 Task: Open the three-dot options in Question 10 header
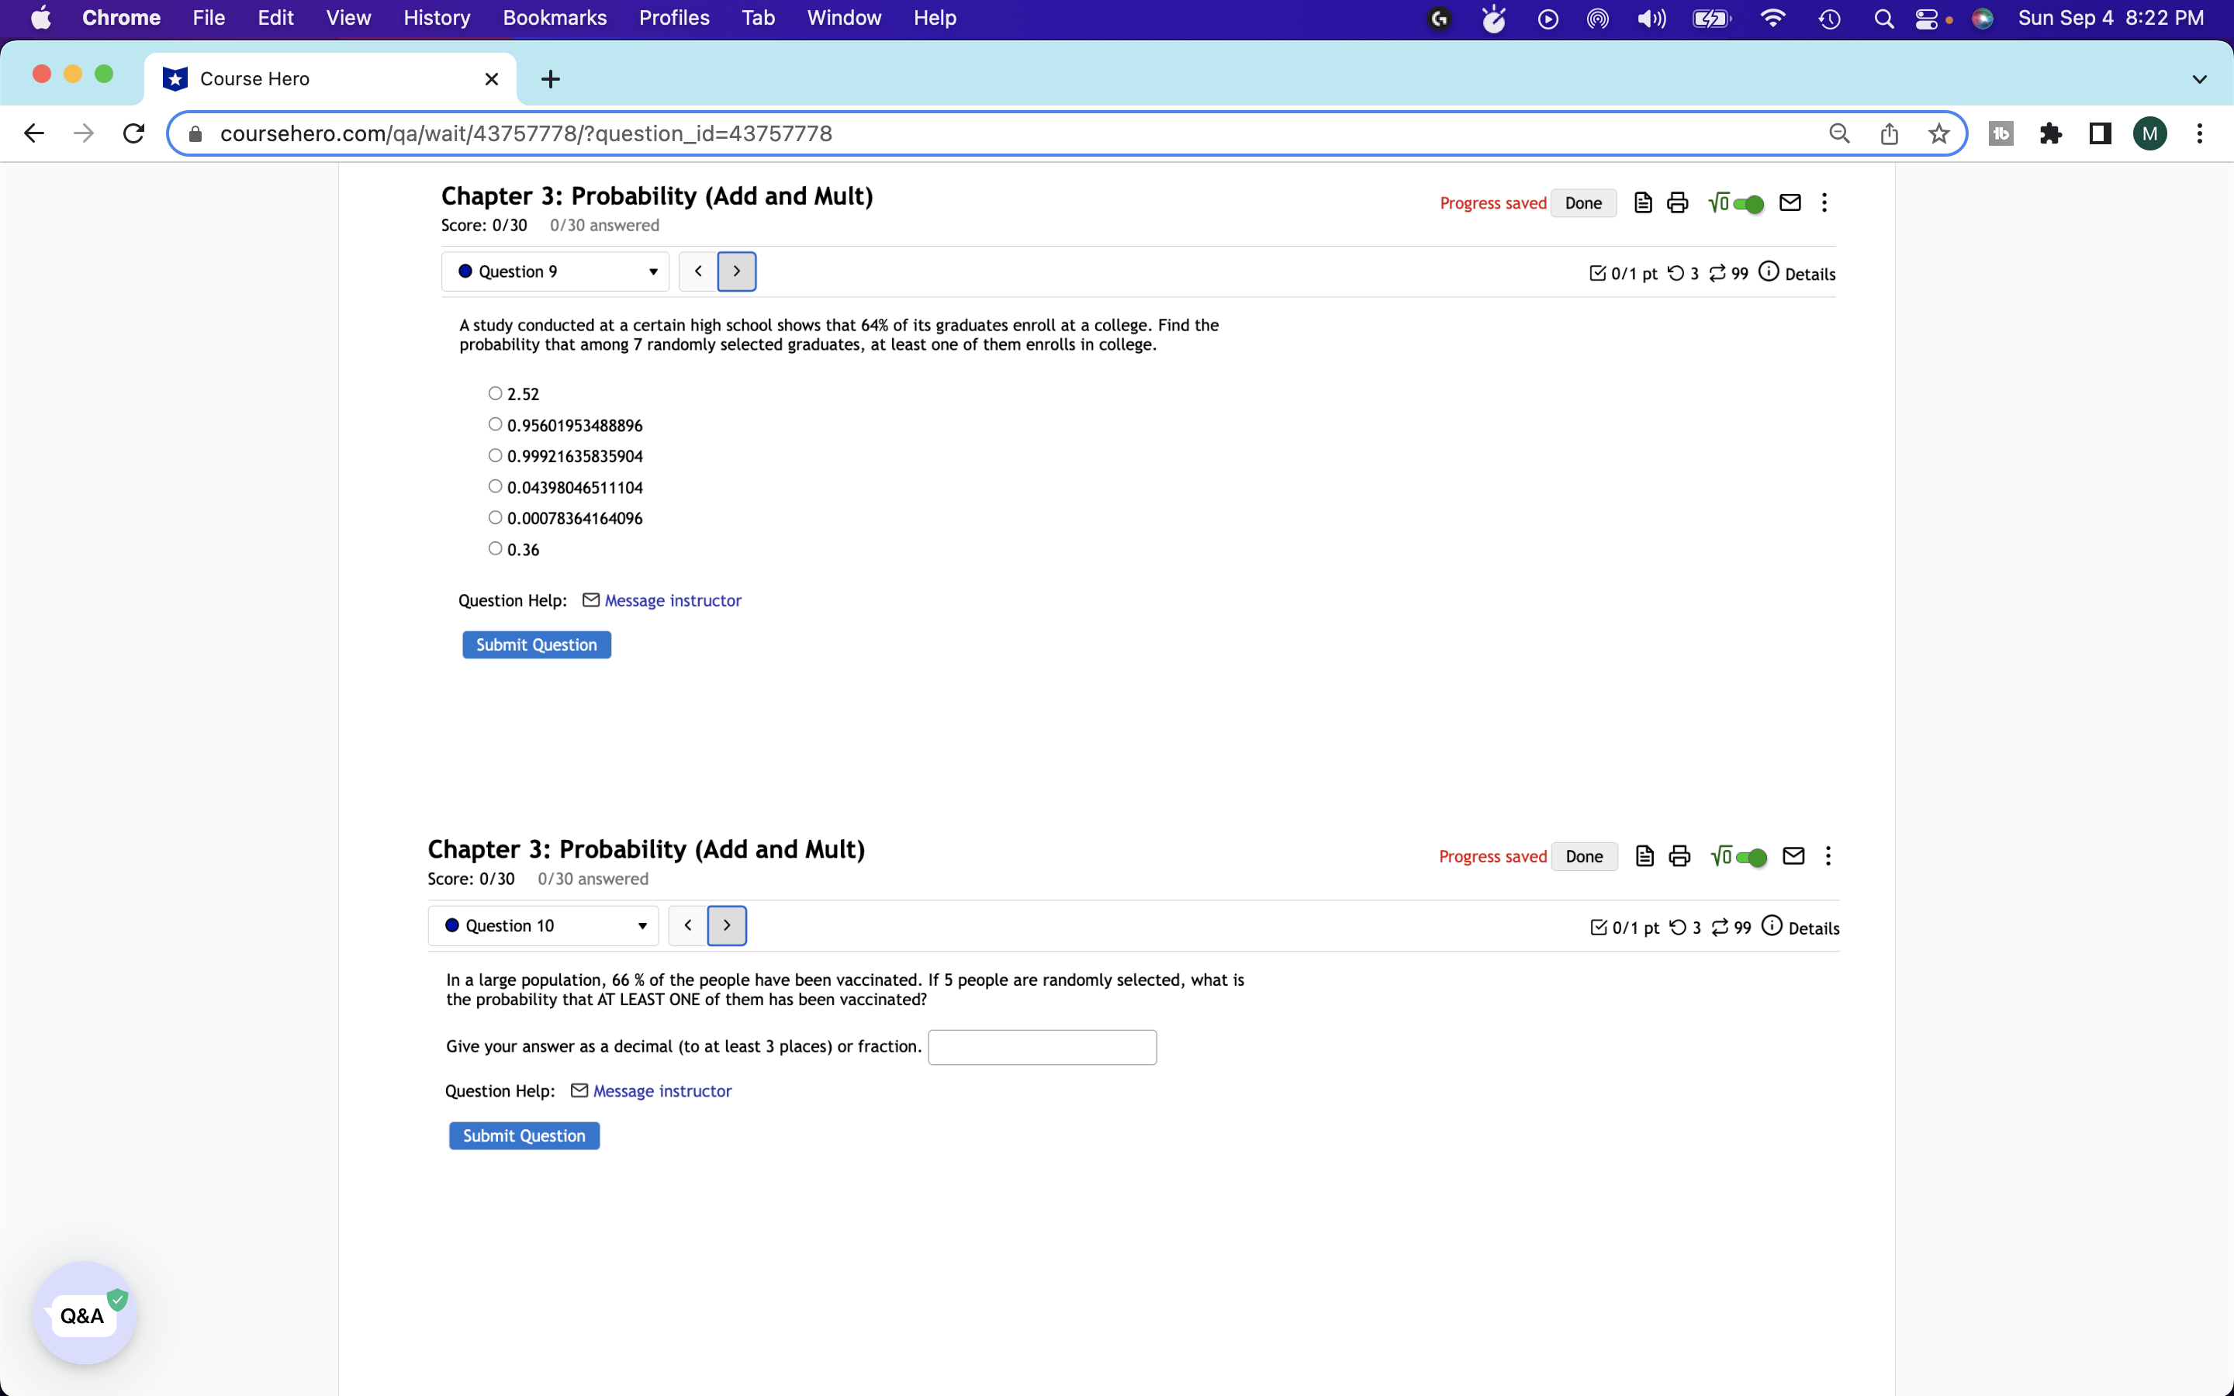1828,856
